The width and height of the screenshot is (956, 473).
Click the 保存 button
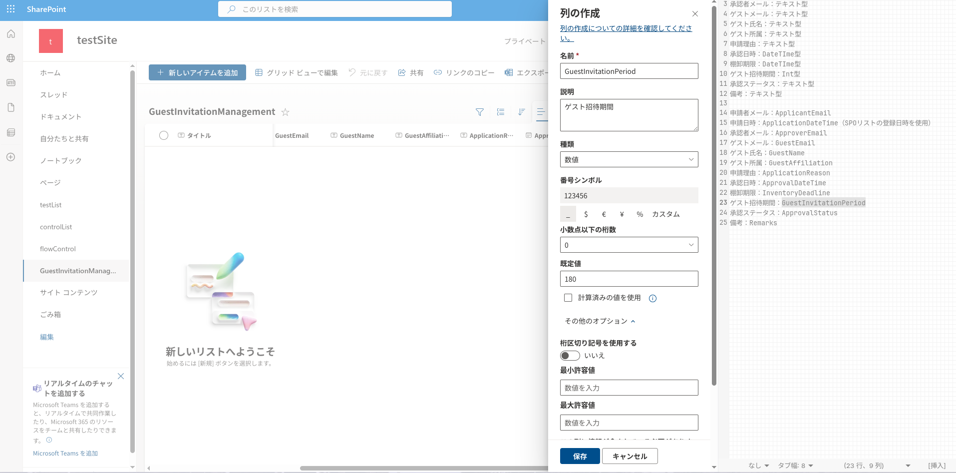coord(580,456)
